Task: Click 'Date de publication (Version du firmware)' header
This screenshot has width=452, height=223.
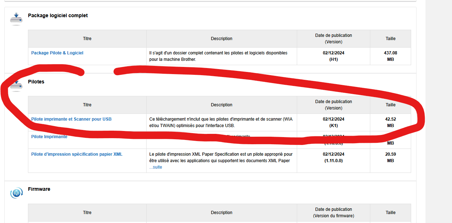Action: (x=333, y=213)
